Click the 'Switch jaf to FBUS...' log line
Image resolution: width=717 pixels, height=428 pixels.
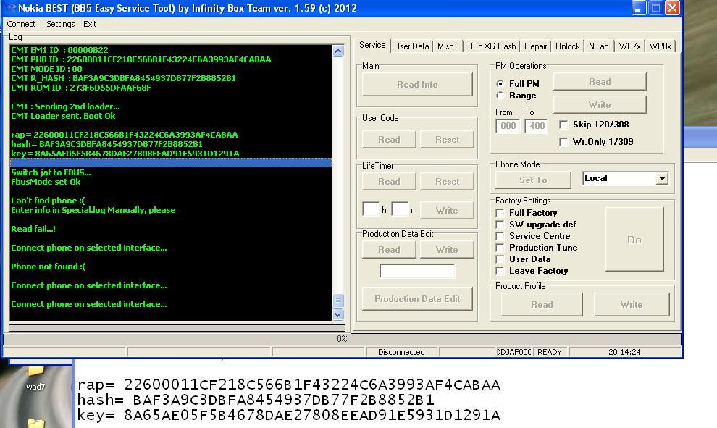[x=51, y=172]
